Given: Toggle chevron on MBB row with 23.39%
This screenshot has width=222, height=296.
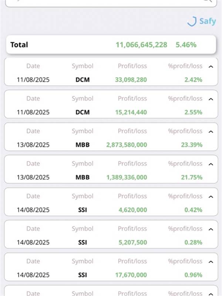Looking at the screenshot, I should pyautogui.click(x=211, y=132).
